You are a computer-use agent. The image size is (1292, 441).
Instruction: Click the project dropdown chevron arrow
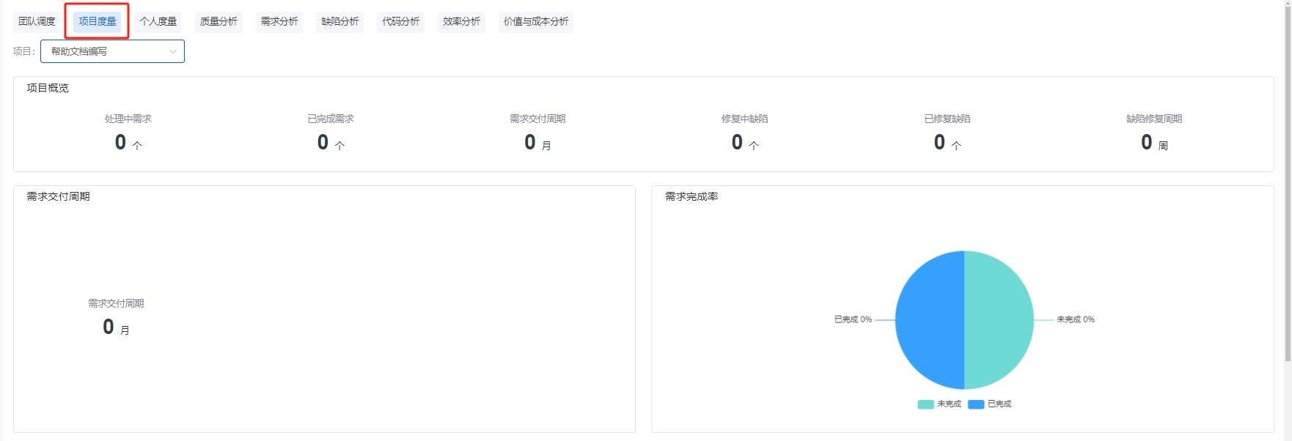pyautogui.click(x=173, y=51)
